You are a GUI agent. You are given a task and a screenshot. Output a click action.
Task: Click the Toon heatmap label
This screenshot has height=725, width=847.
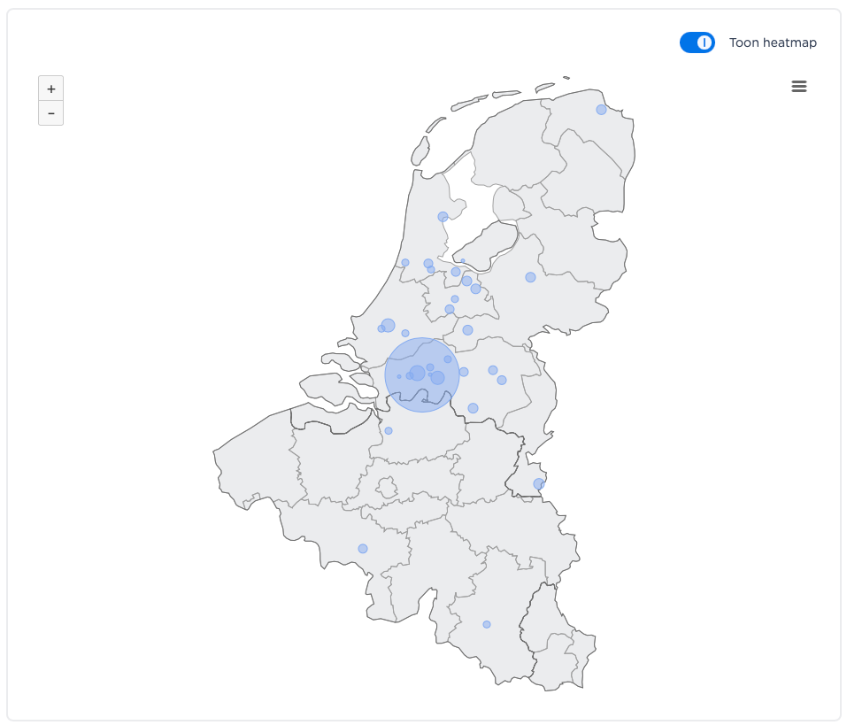773,42
